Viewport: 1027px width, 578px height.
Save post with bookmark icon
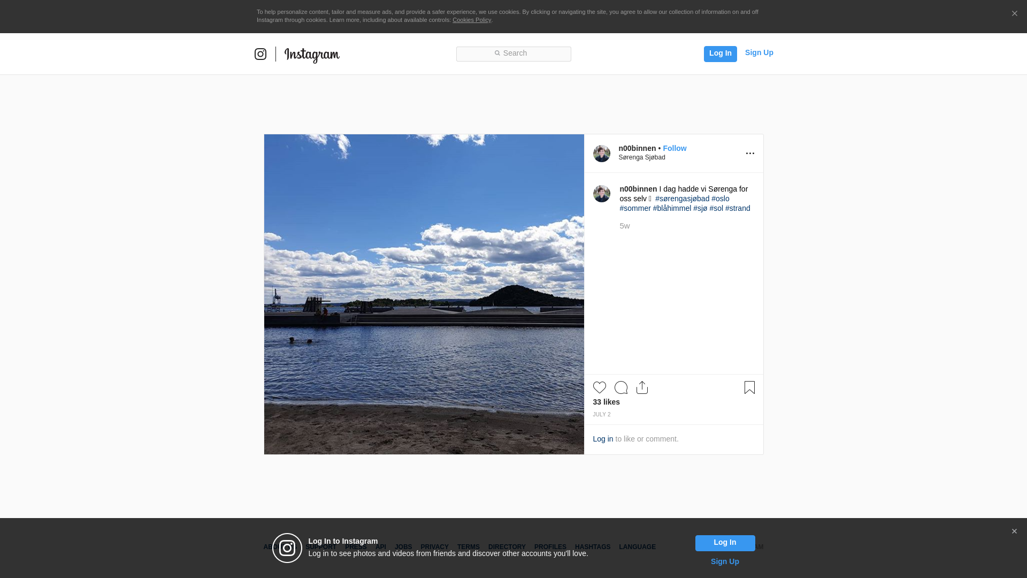pos(749,387)
